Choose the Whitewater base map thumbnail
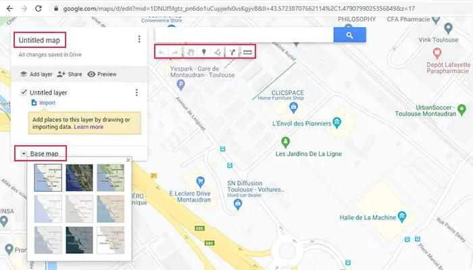473x270 pixels. [x=110, y=240]
